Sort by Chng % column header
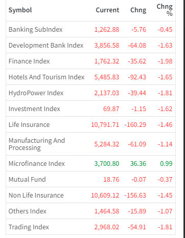The width and height of the screenshot is (185, 238). click(165, 10)
